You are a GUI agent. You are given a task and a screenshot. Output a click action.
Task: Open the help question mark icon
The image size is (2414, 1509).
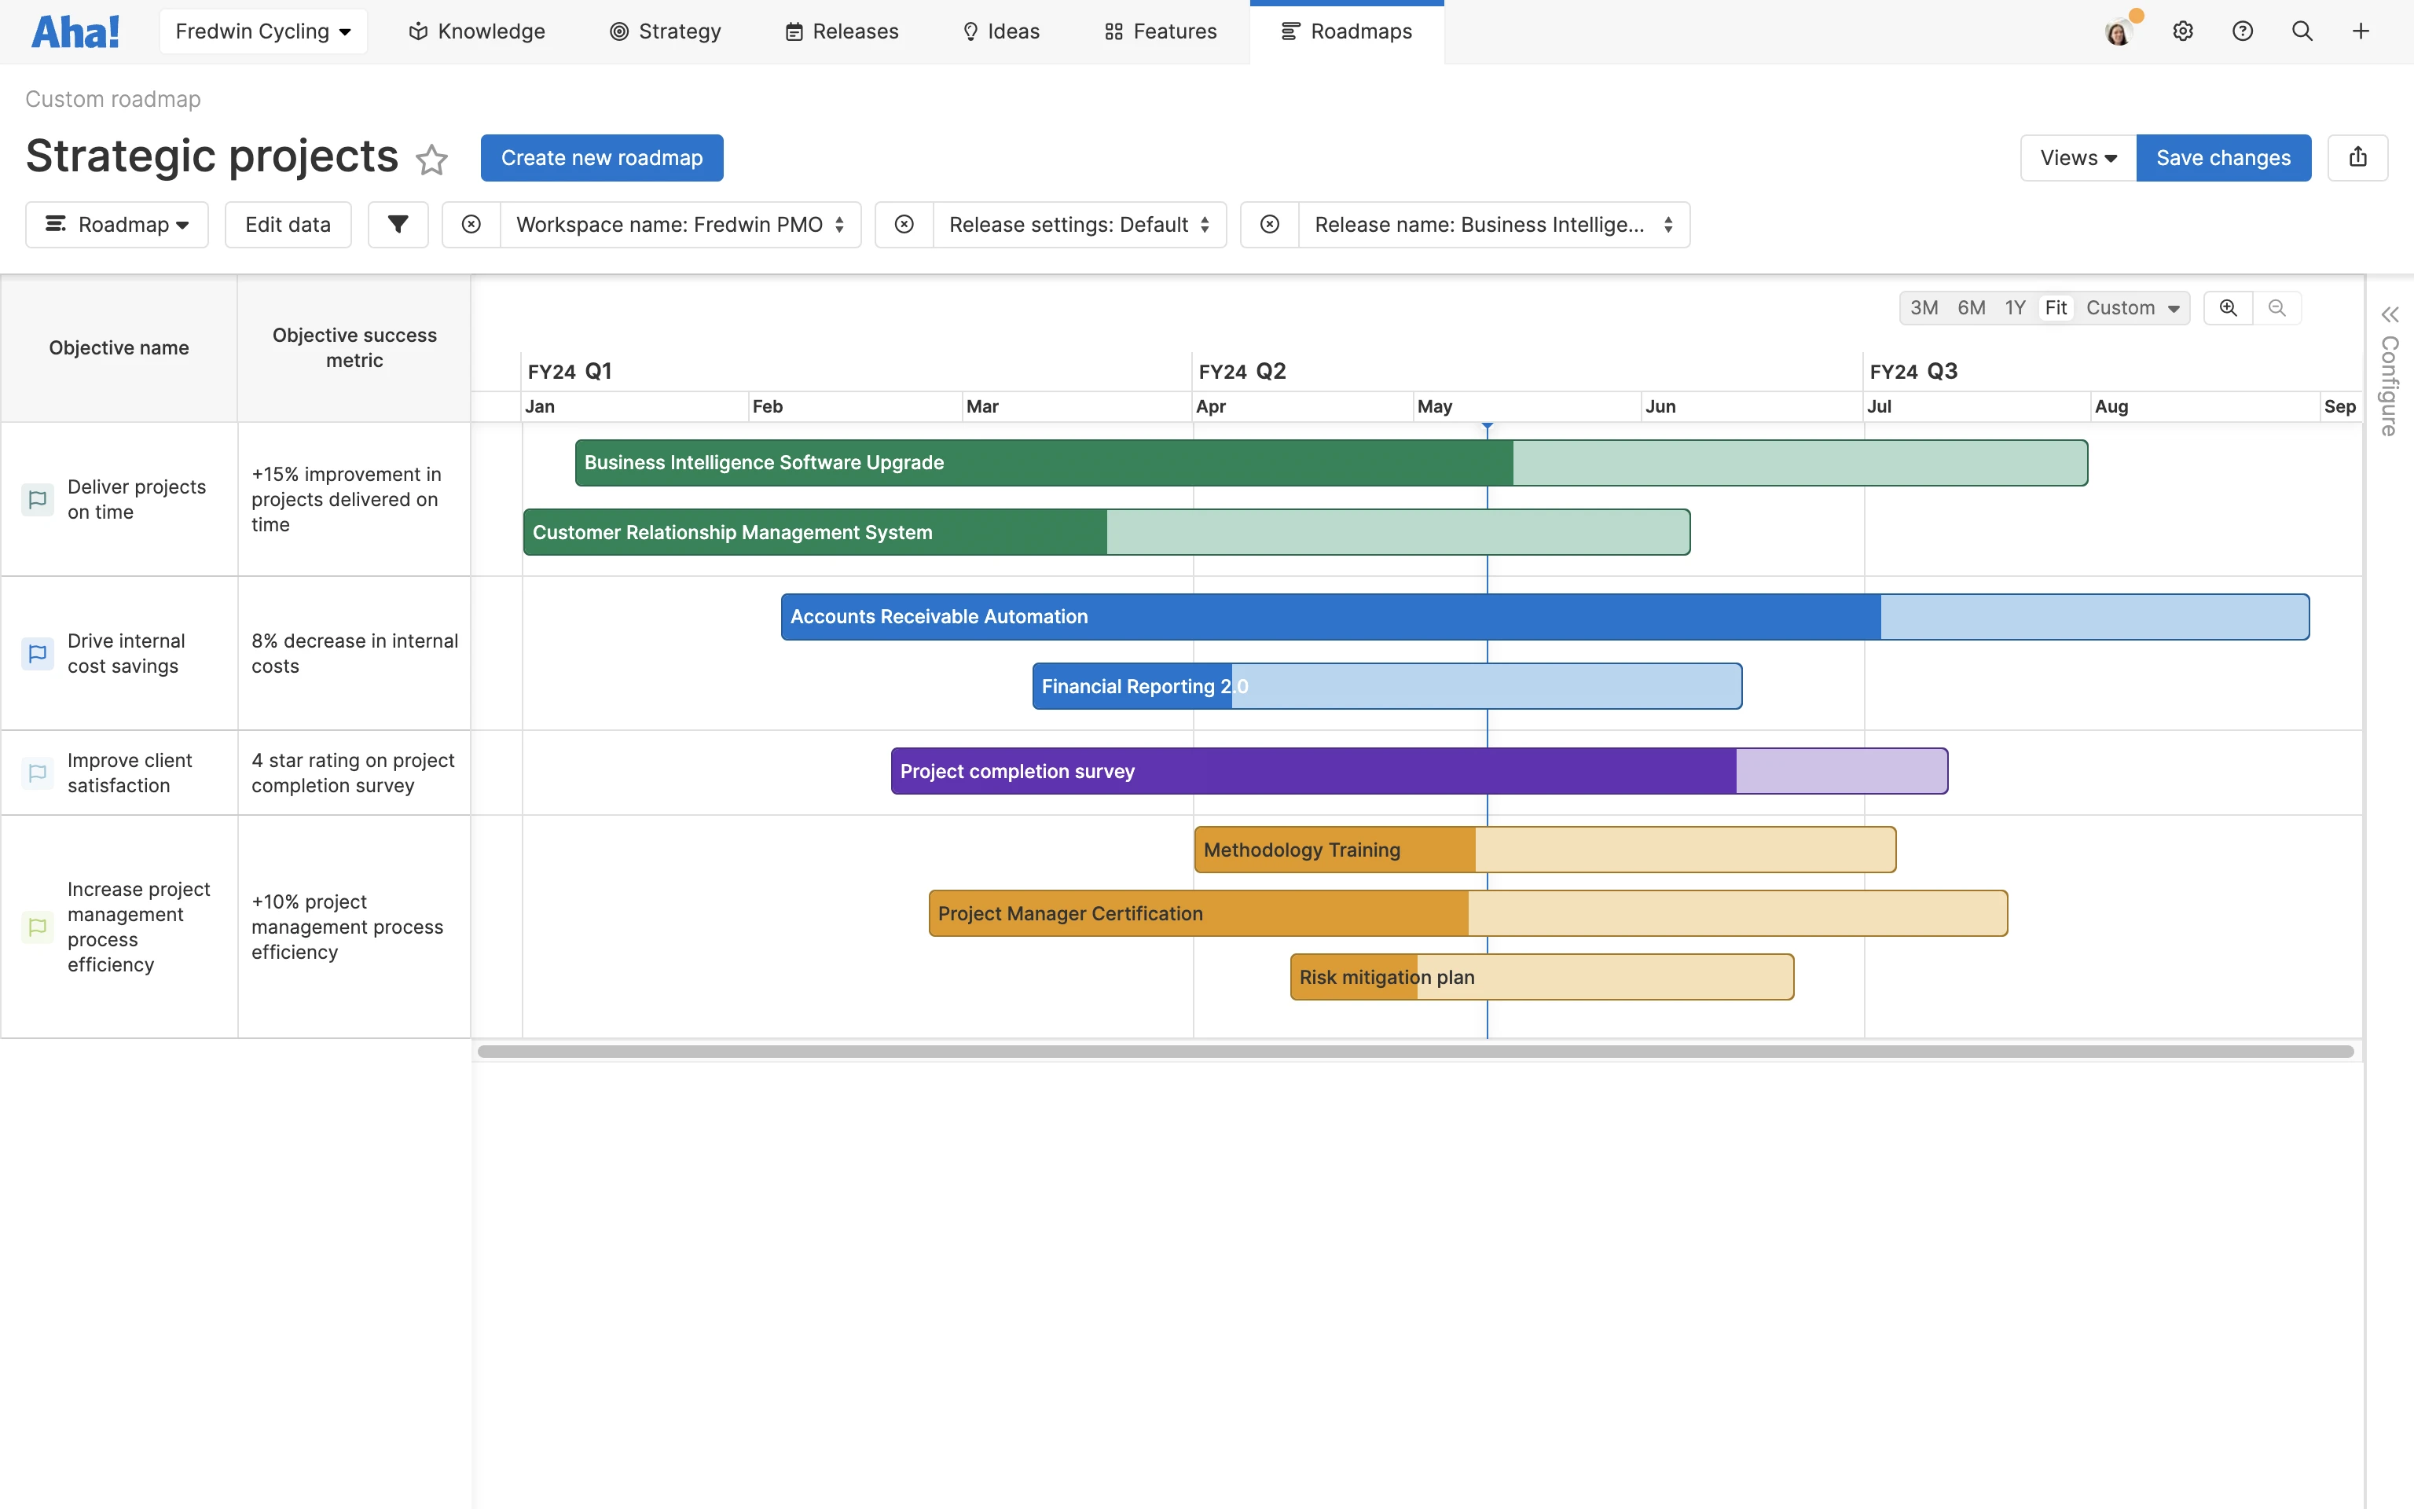click(x=2243, y=31)
